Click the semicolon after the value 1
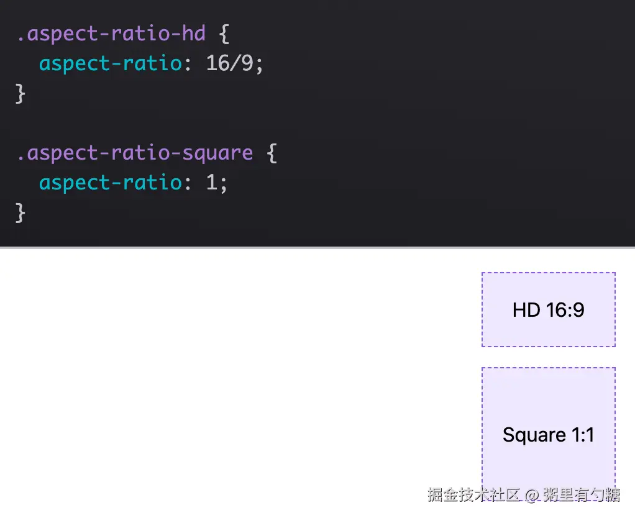The image size is (635, 518). (224, 183)
